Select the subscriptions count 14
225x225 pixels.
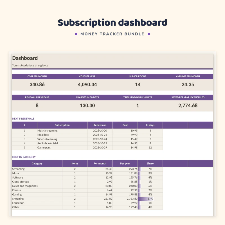coord(138,85)
